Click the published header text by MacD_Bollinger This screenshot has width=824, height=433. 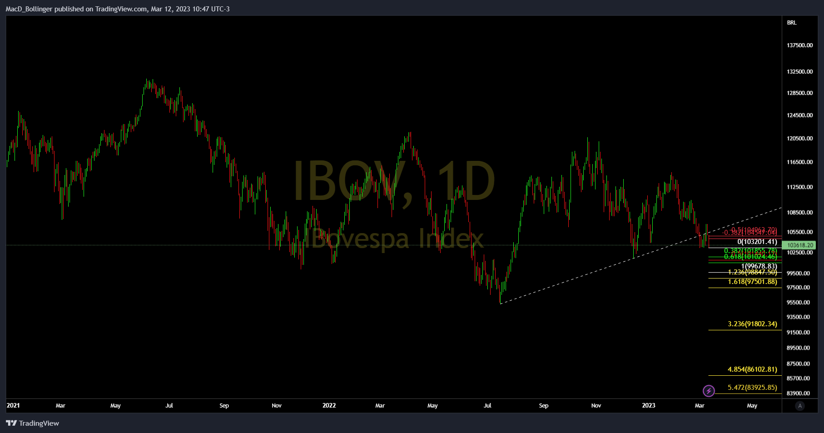118,9
